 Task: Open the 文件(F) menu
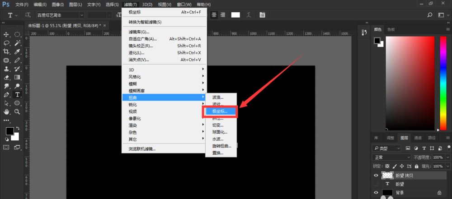tap(22, 5)
